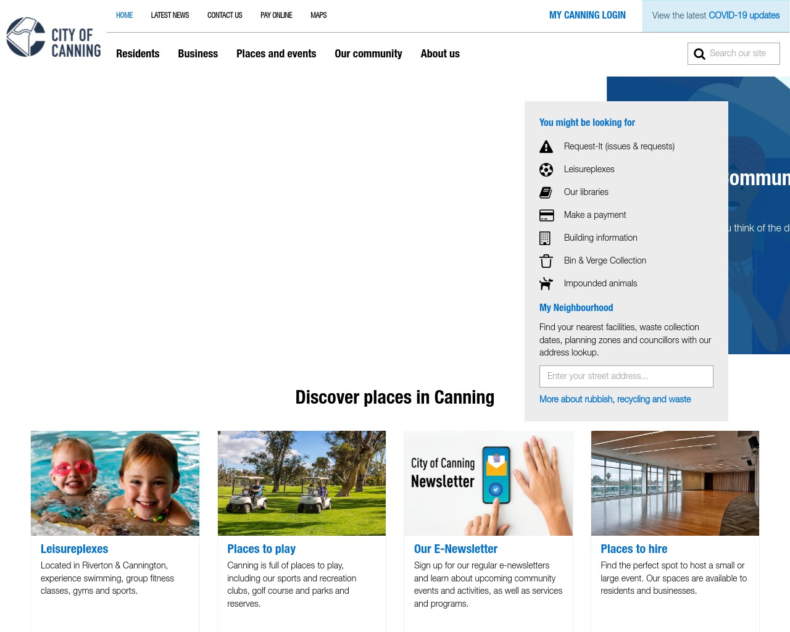Click the Make a payment card icon

pos(546,215)
